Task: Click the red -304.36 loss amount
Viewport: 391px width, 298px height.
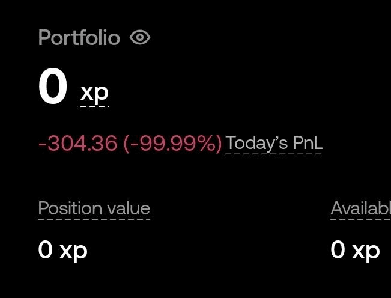Action: click(x=78, y=144)
